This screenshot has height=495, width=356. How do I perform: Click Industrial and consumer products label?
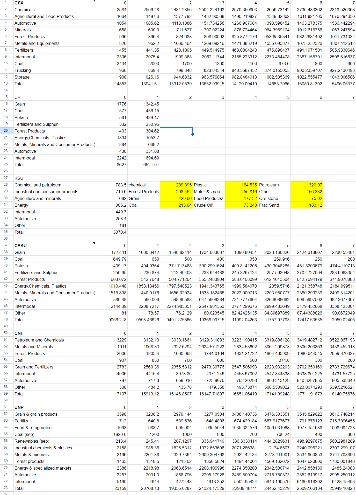click(46, 192)
